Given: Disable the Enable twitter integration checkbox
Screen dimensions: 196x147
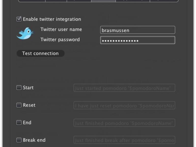Looking at the screenshot, I should click(x=19, y=19).
